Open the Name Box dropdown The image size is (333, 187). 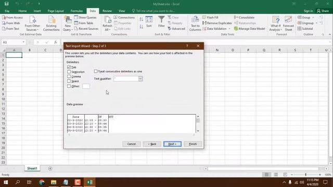pos(23,42)
